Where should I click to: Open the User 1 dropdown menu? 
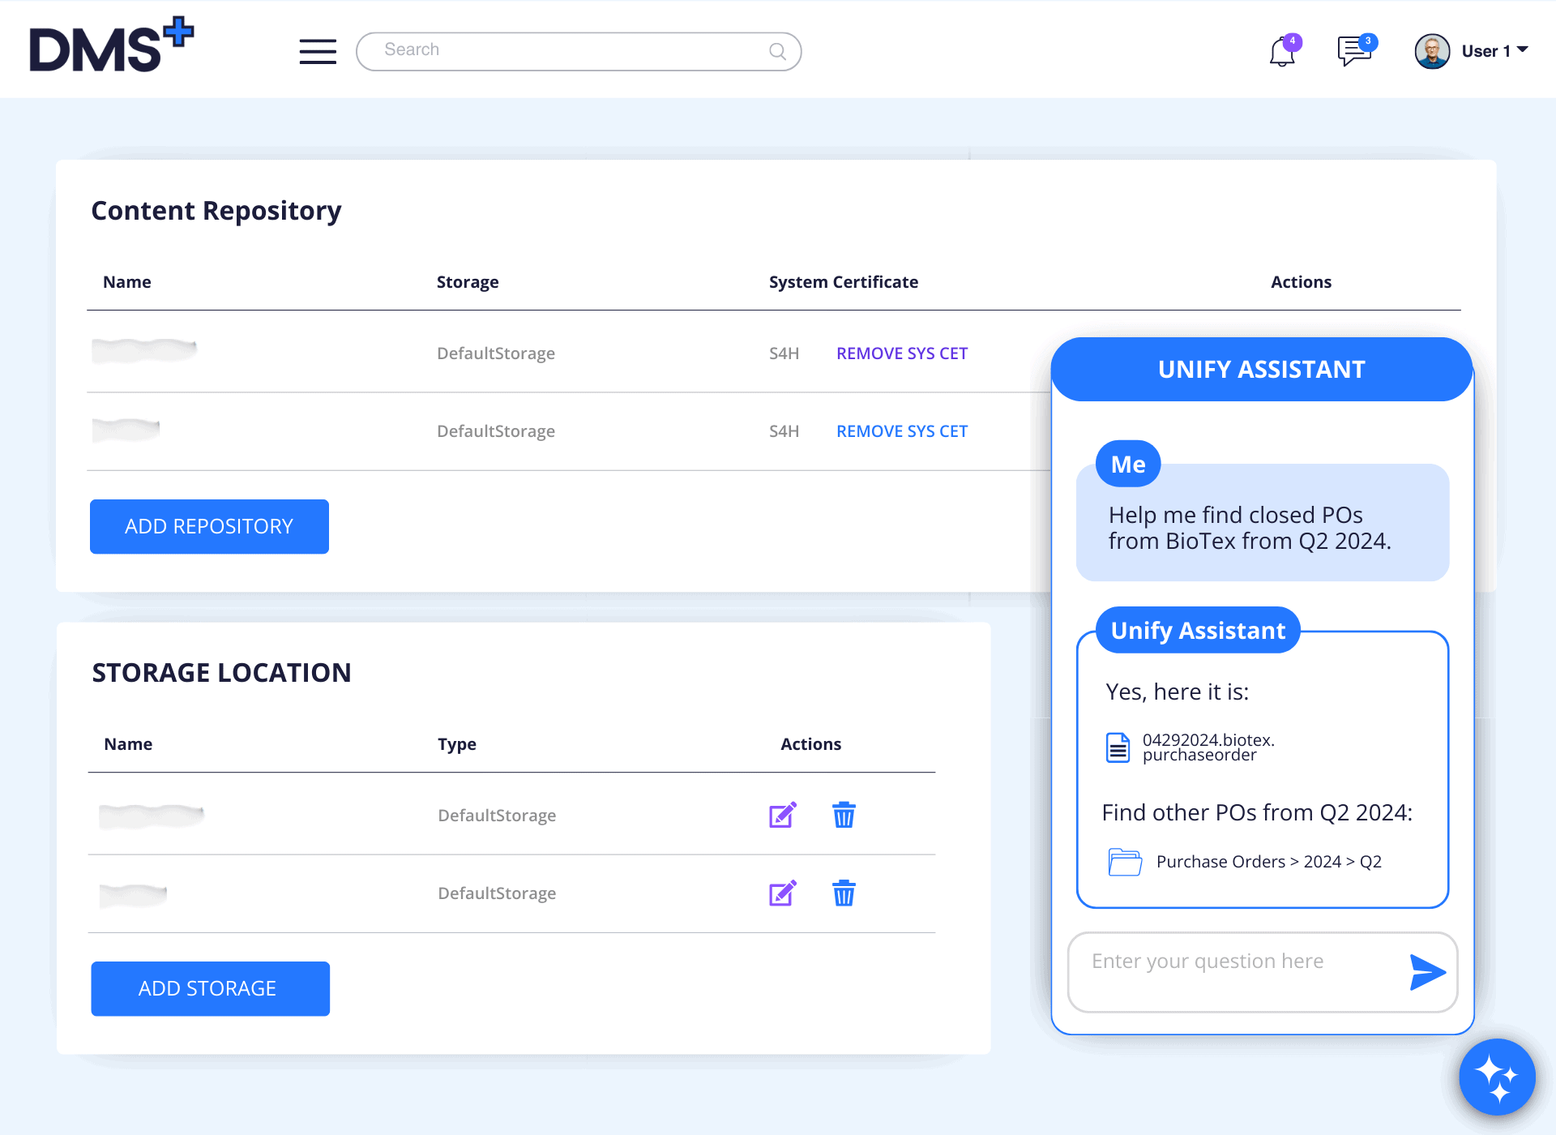1521,50
